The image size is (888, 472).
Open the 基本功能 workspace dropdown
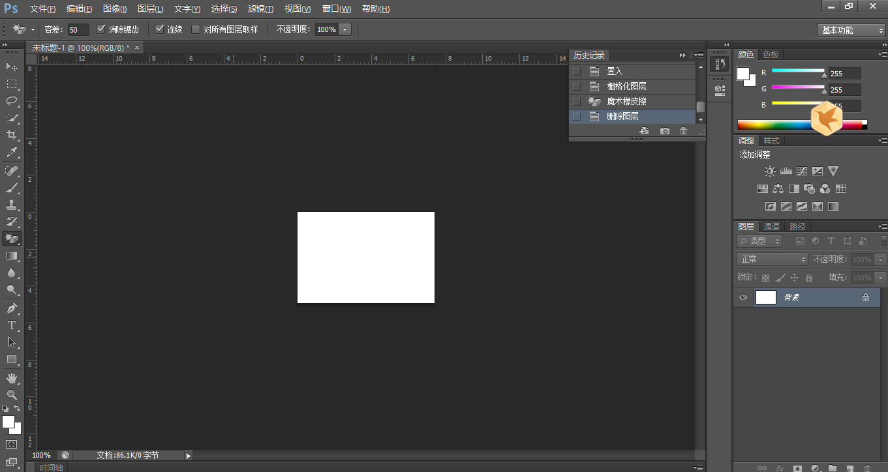[x=851, y=30]
